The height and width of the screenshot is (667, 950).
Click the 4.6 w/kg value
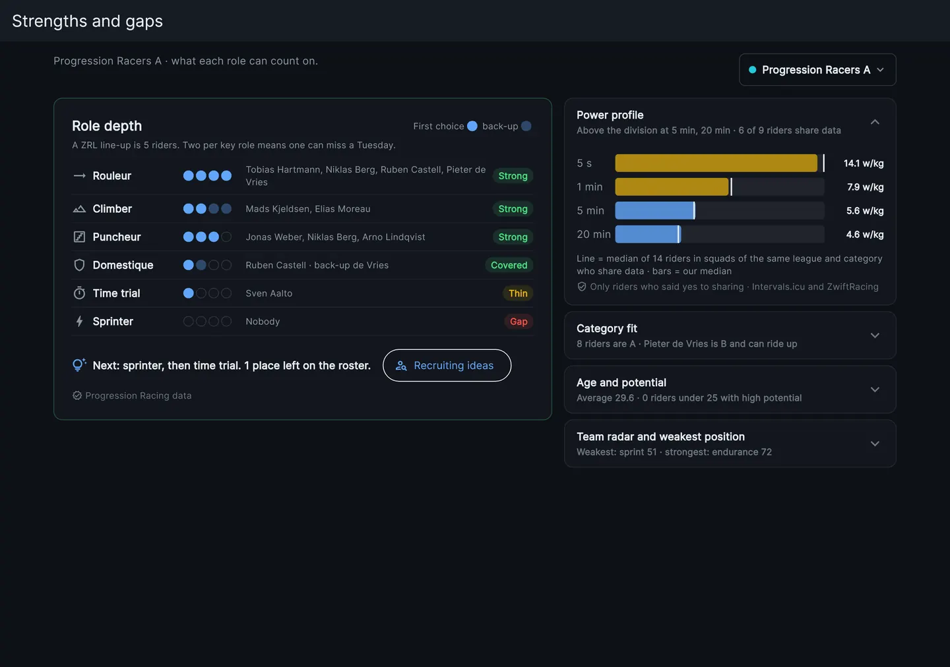[x=865, y=235]
